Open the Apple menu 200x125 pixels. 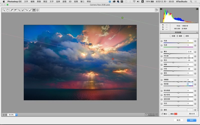[4, 1]
